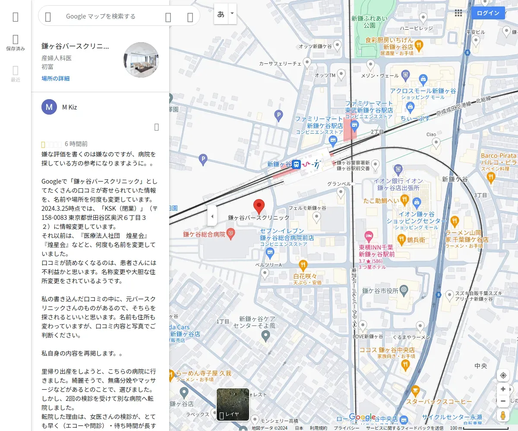Select the フェルモ新鎌ヶ谷 map marker

pyautogui.click(x=317, y=217)
